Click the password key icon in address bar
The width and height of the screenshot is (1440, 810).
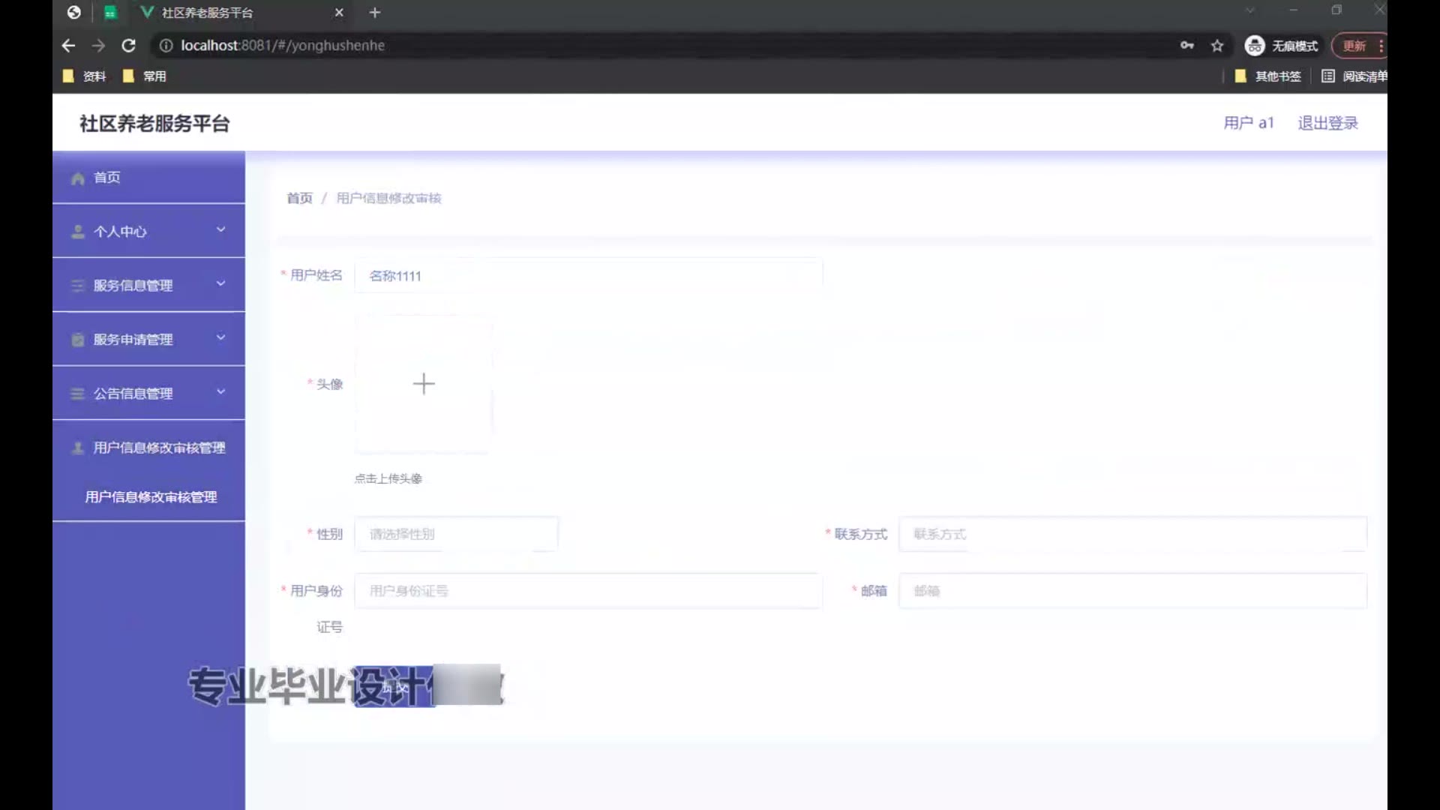pyautogui.click(x=1186, y=46)
